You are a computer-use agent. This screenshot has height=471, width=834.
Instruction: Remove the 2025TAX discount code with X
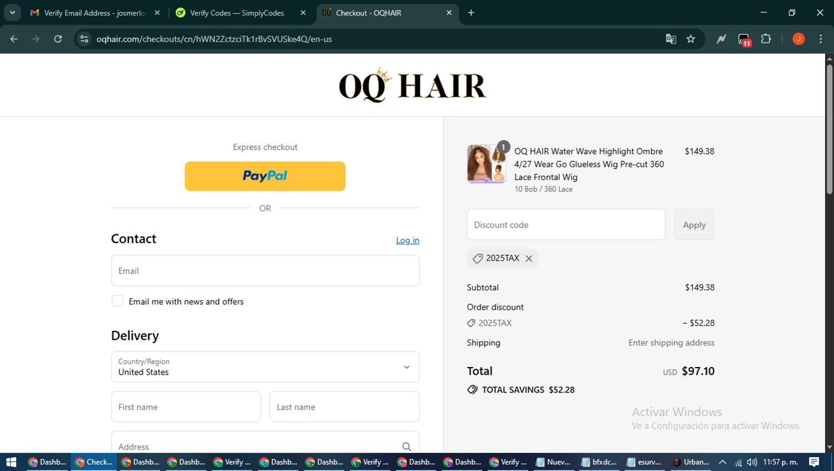(529, 258)
